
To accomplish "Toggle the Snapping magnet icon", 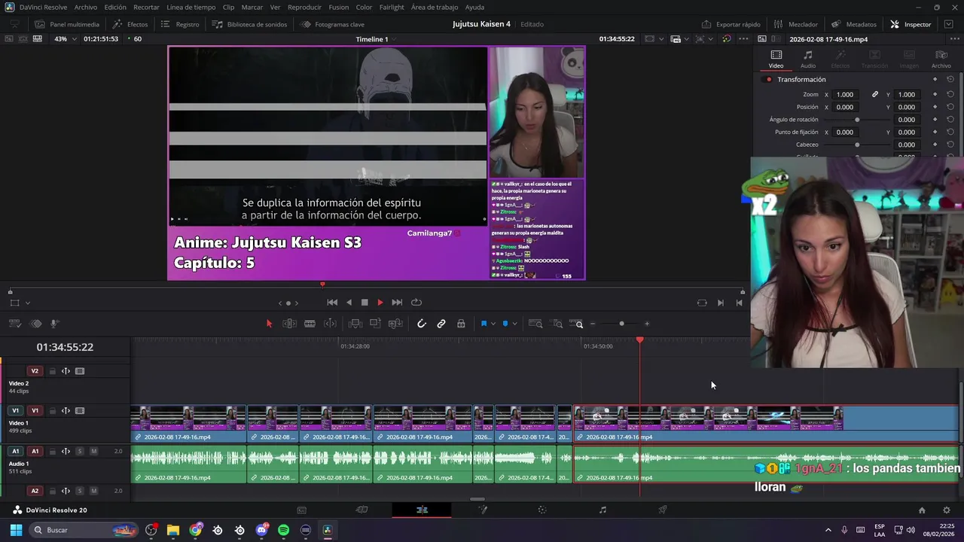I will pyautogui.click(x=422, y=324).
